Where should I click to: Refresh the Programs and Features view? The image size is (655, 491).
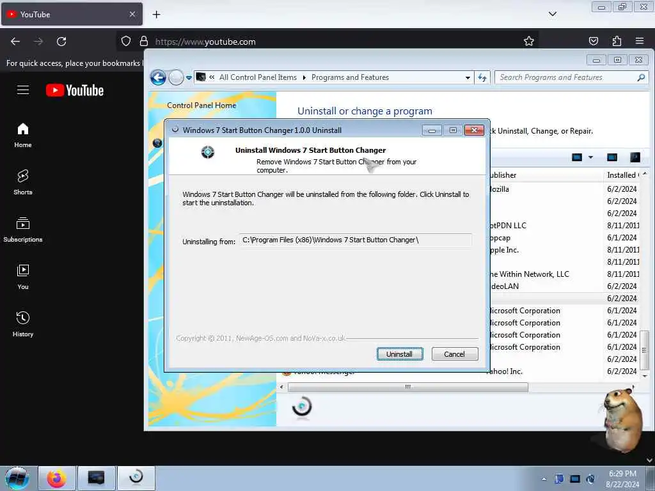pos(482,77)
